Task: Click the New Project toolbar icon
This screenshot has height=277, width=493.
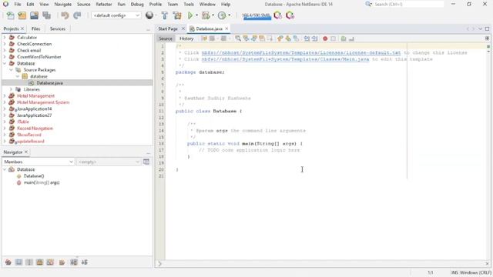Action: click(22, 15)
